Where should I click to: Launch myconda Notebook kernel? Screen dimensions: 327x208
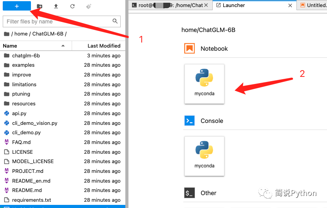coord(204,84)
